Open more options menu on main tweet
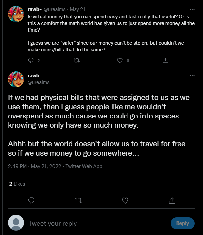This screenshot has width=203, height=235. tap(192, 76)
